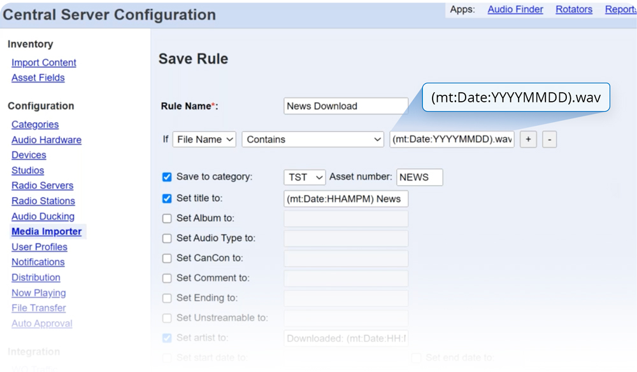The image size is (637, 372).
Task: Uncheck the Save to category checkbox
Action: [167, 177]
